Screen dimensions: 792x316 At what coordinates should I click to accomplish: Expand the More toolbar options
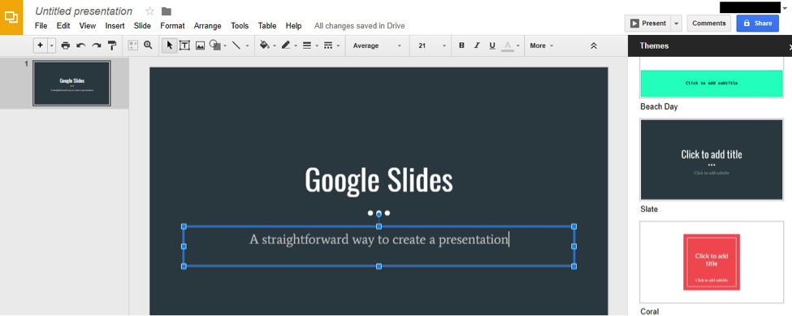click(x=542, y=45)
